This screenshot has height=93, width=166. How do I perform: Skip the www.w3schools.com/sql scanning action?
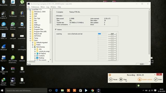(x=112, y=34)
